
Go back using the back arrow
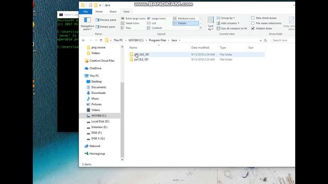point(84,40)
